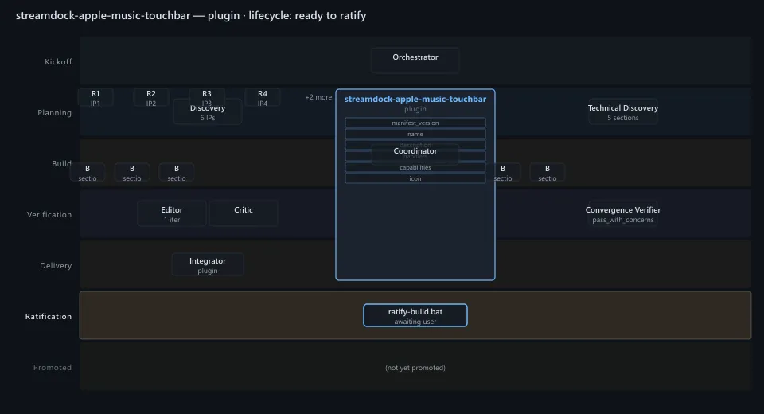Open the R2 IP2 node
The height and width of the screenshot is (414, 764).
[x=151, y=97]
